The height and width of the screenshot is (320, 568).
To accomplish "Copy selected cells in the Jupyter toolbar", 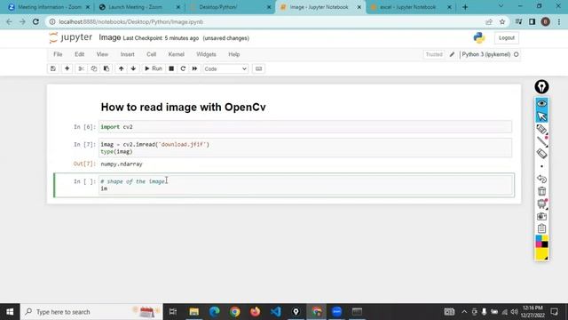I will pyautogui.click(x=94, y=68).
